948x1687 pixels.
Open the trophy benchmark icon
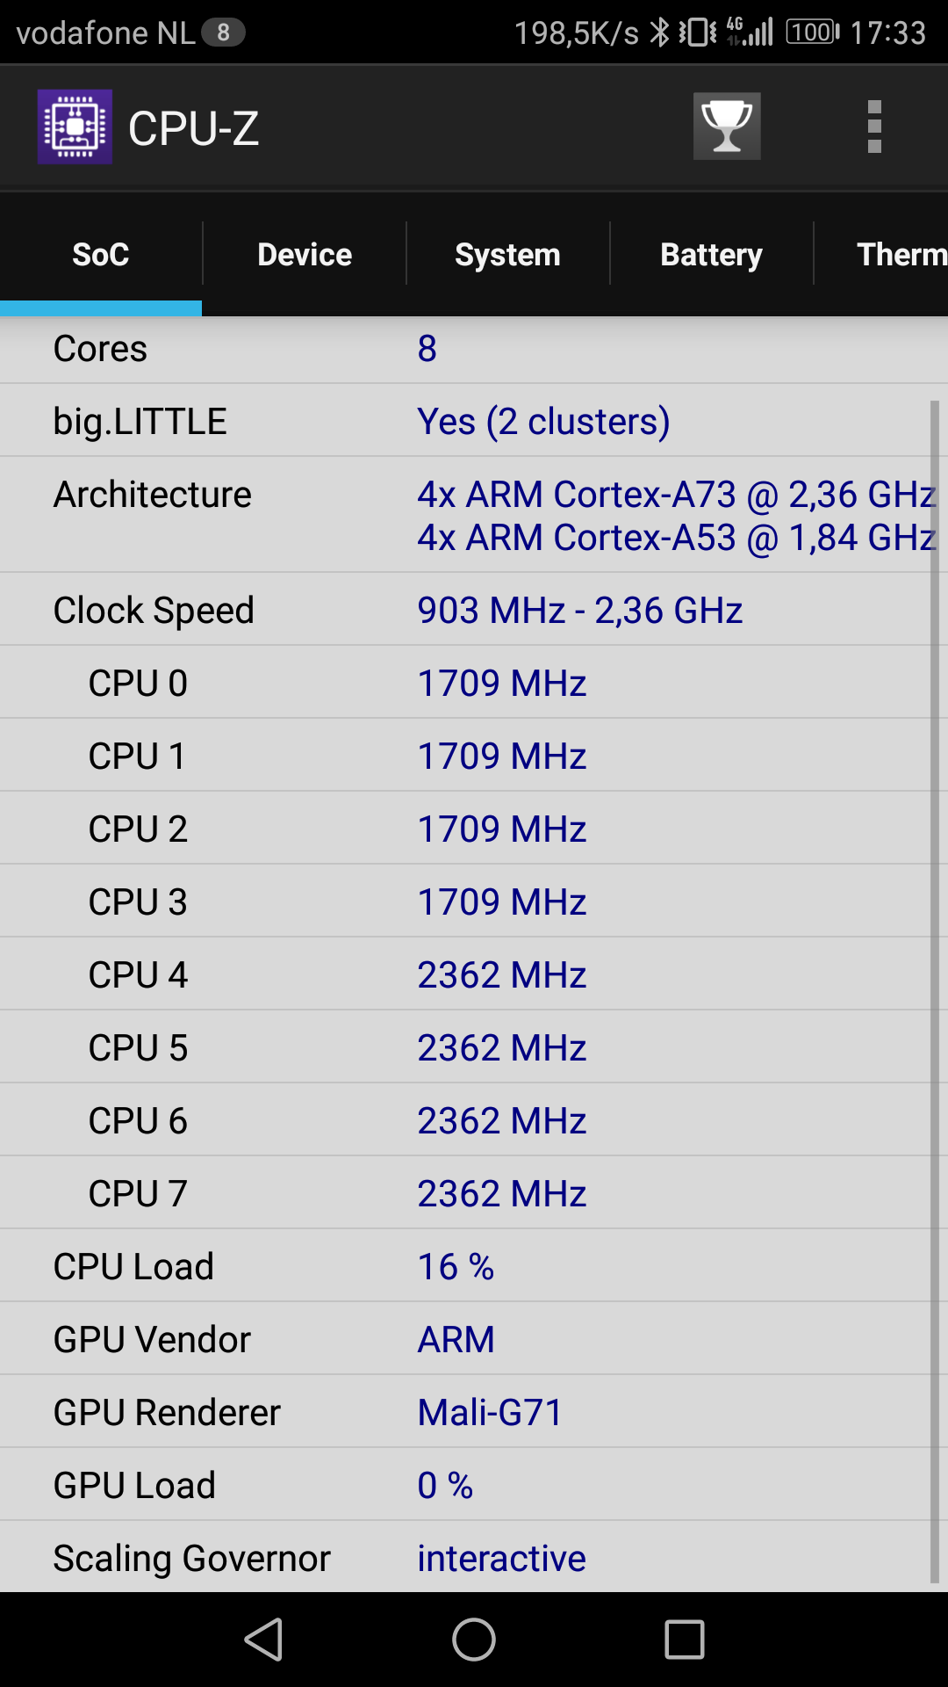727,127
